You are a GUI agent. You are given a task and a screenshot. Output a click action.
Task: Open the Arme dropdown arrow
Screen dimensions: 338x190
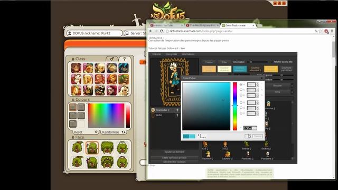click(x=292, y=92)
